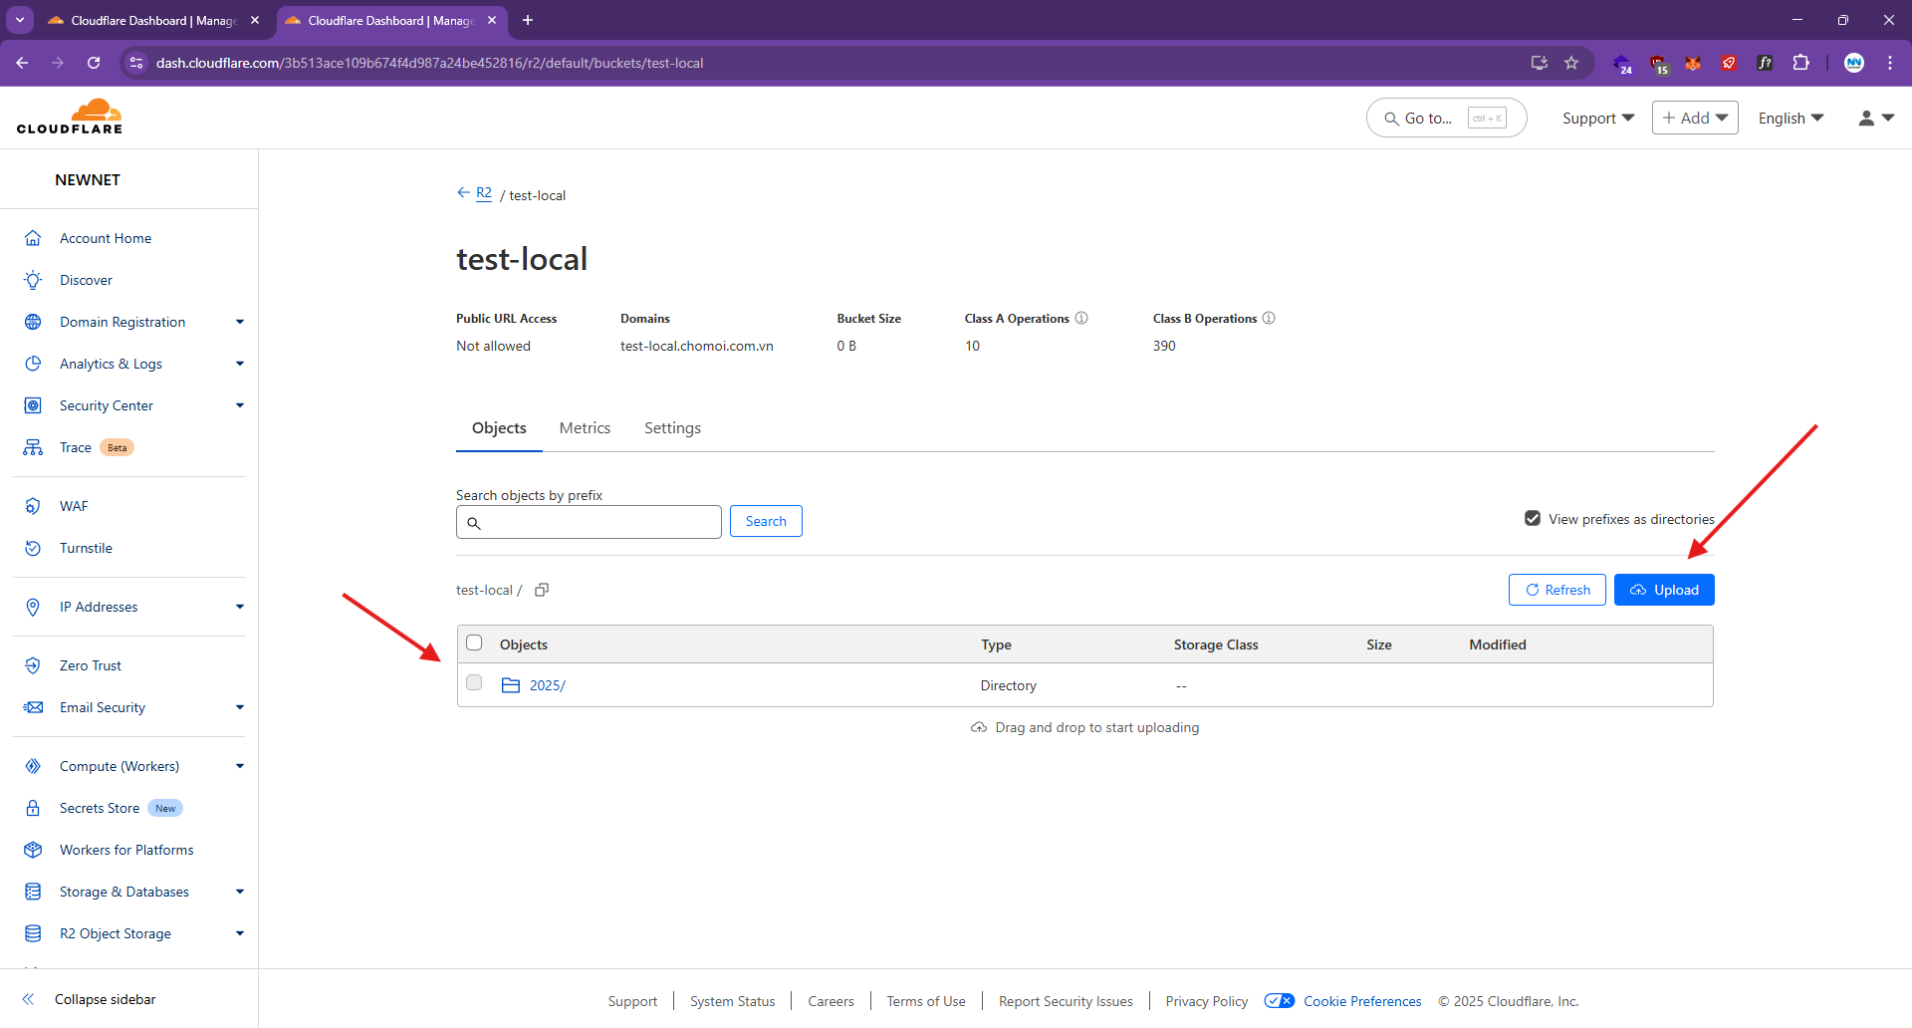This screenshot has height=1028, width=1912.
Task: Open the browser extensions puzzle icon
Action: (1800, 63)
